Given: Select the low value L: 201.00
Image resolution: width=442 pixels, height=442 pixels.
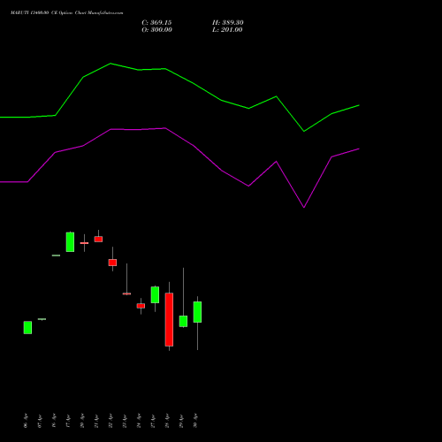Looking at the screenshot, I should 227,30.
